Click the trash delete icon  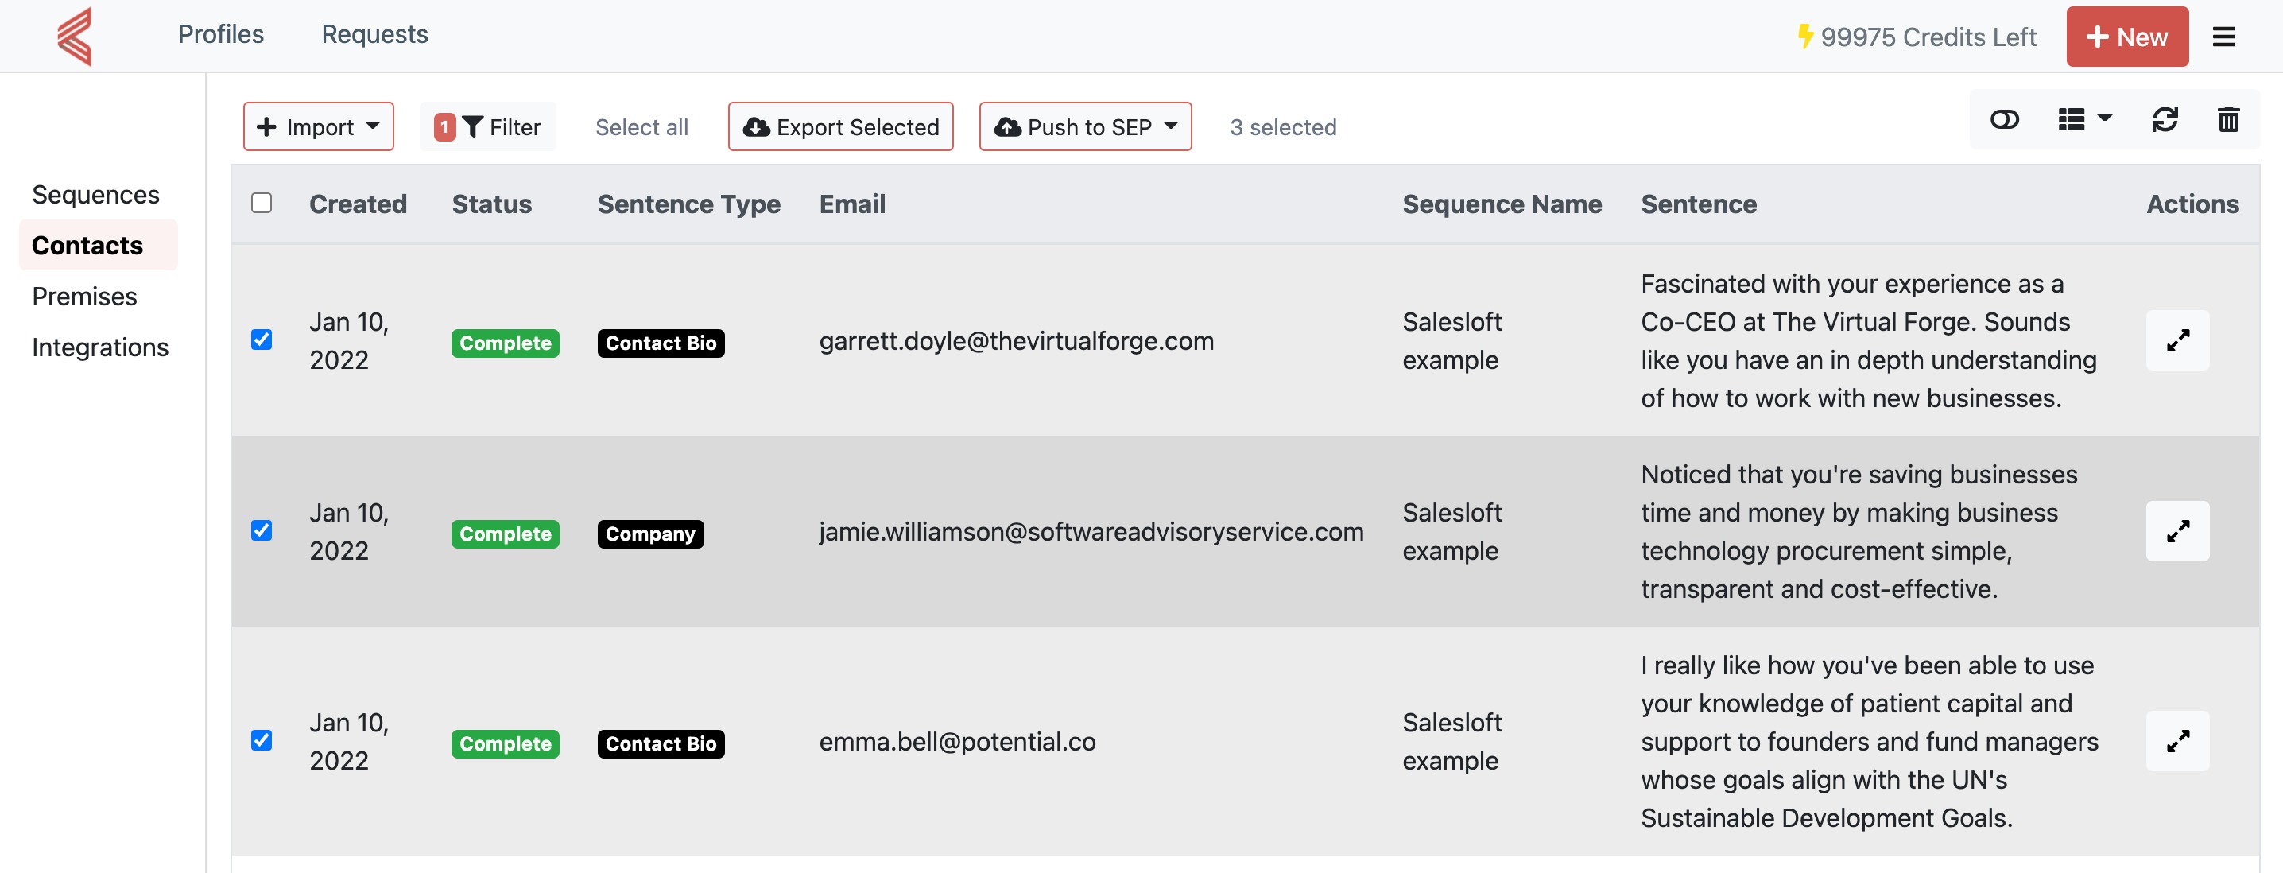click(2228, 119)
